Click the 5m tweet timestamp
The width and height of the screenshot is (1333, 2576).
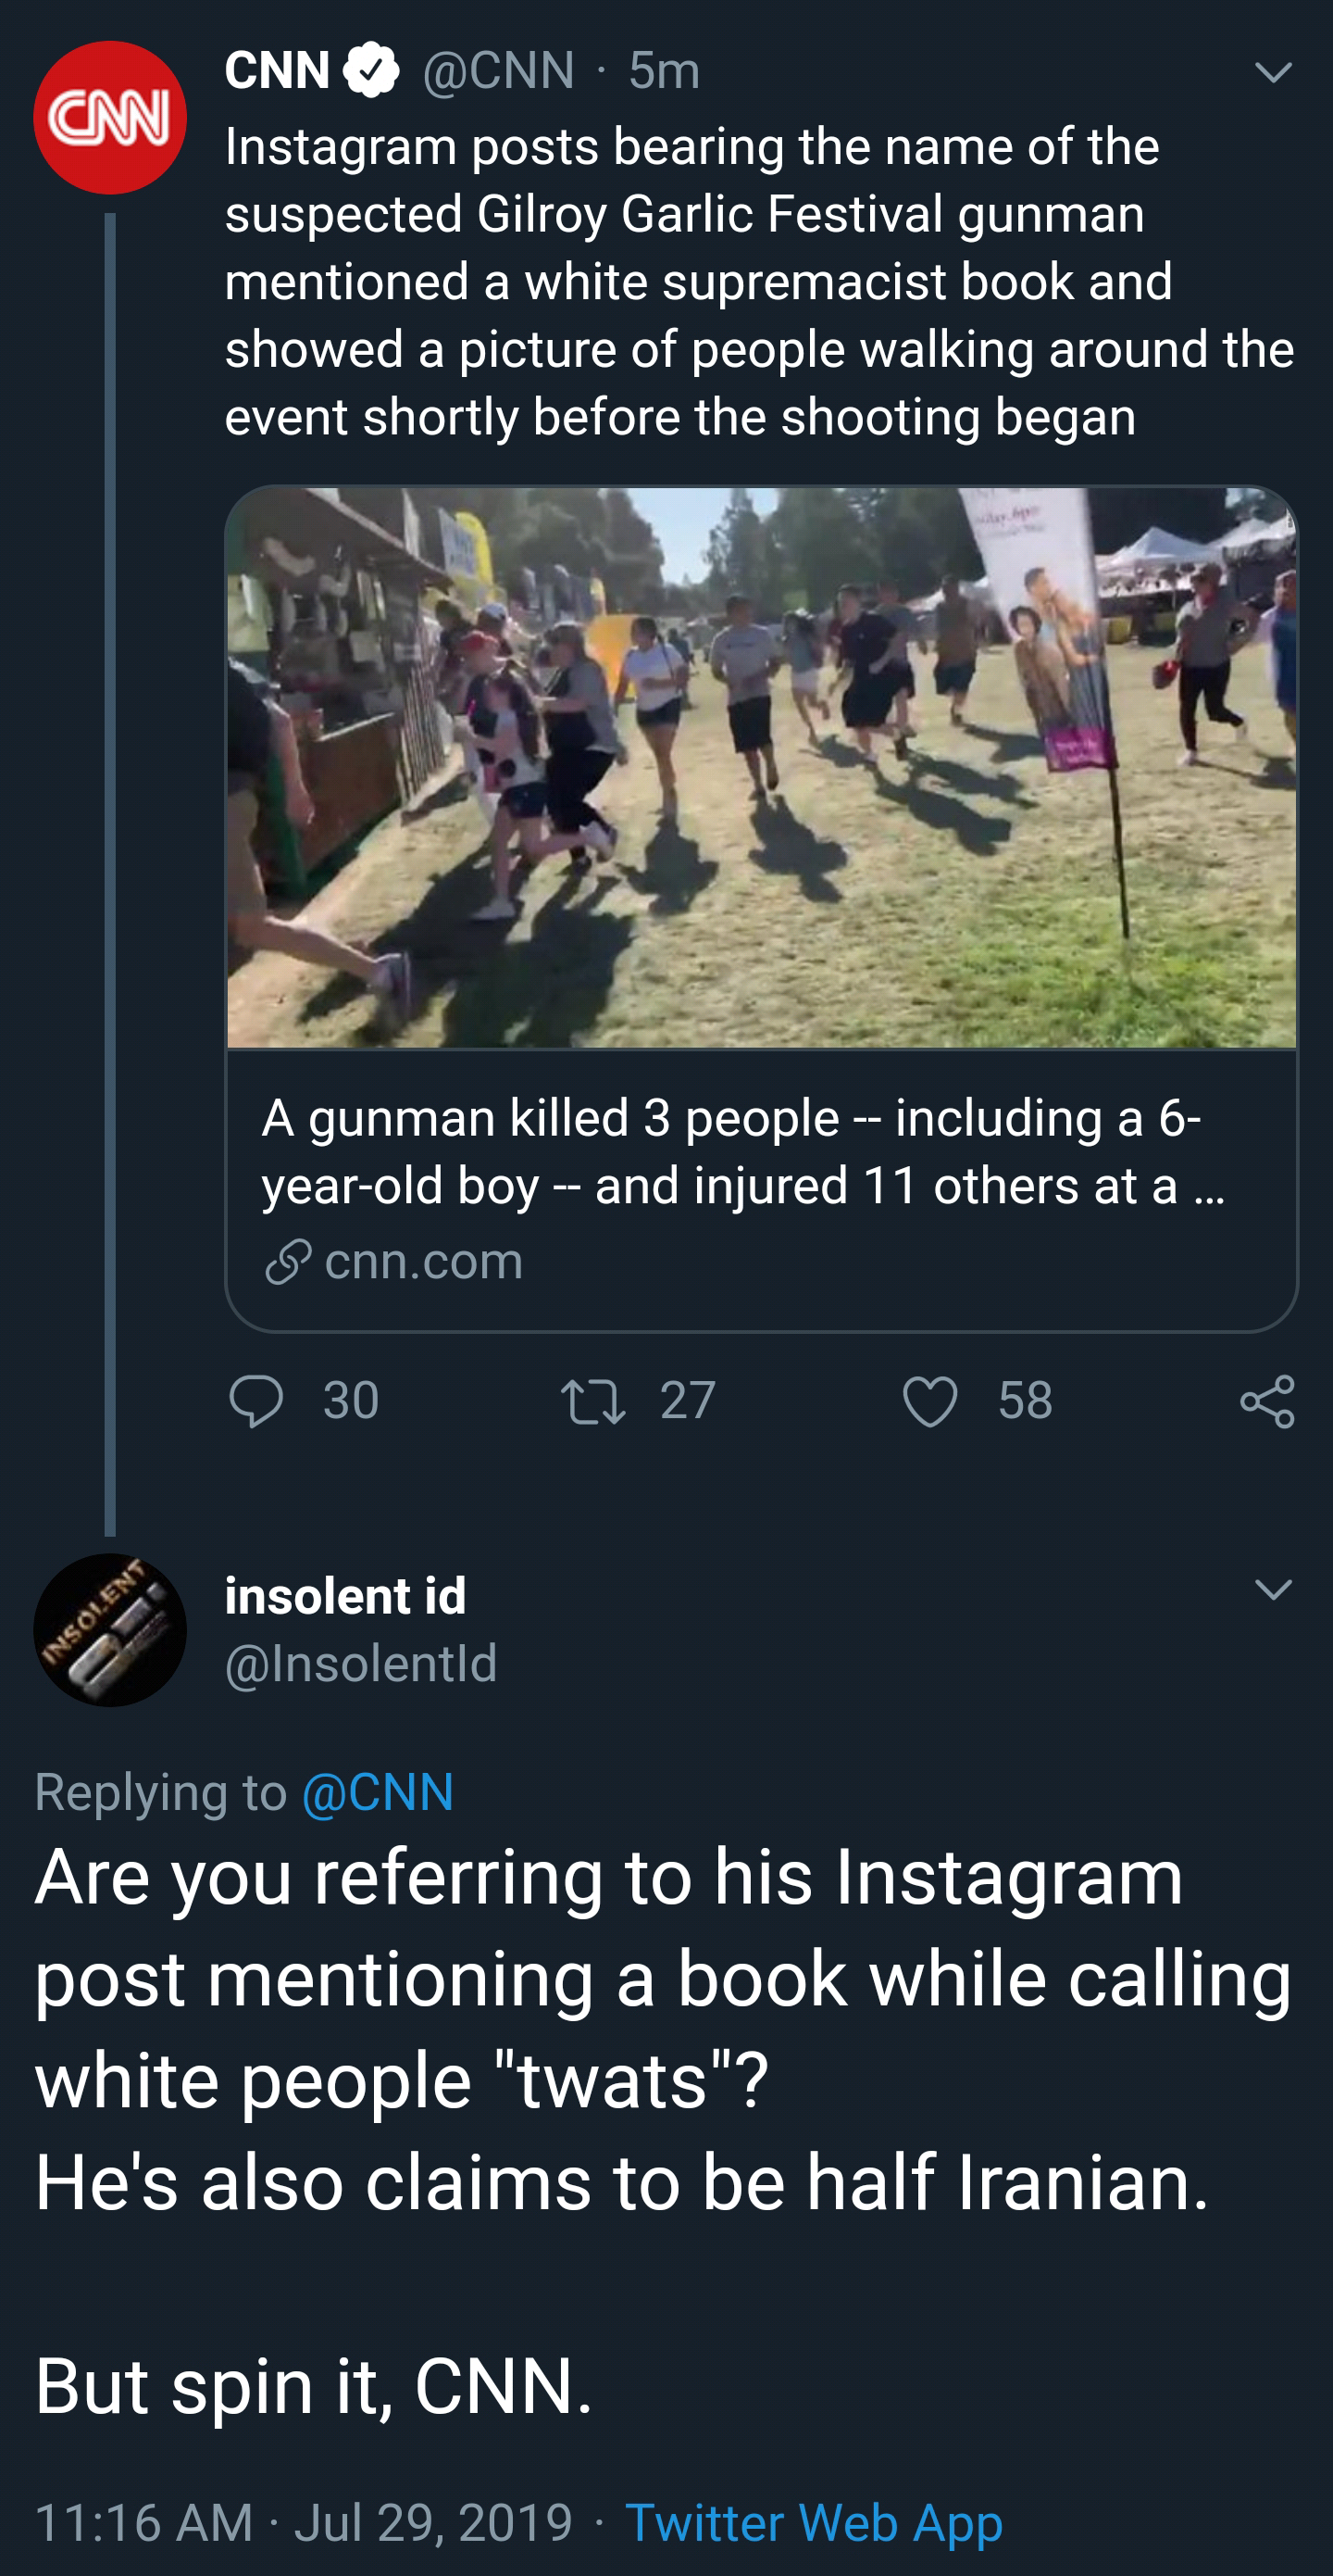[664, 70]
